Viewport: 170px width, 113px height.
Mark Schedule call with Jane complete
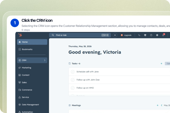(73, 72)
